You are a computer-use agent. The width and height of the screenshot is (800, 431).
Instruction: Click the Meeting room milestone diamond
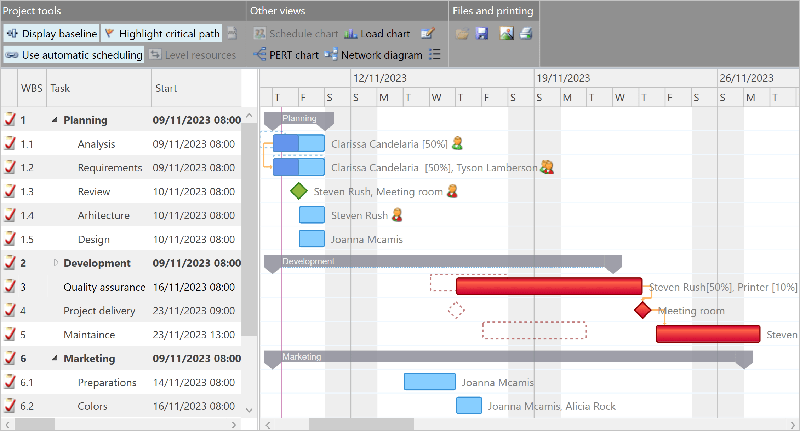[642, 311]
